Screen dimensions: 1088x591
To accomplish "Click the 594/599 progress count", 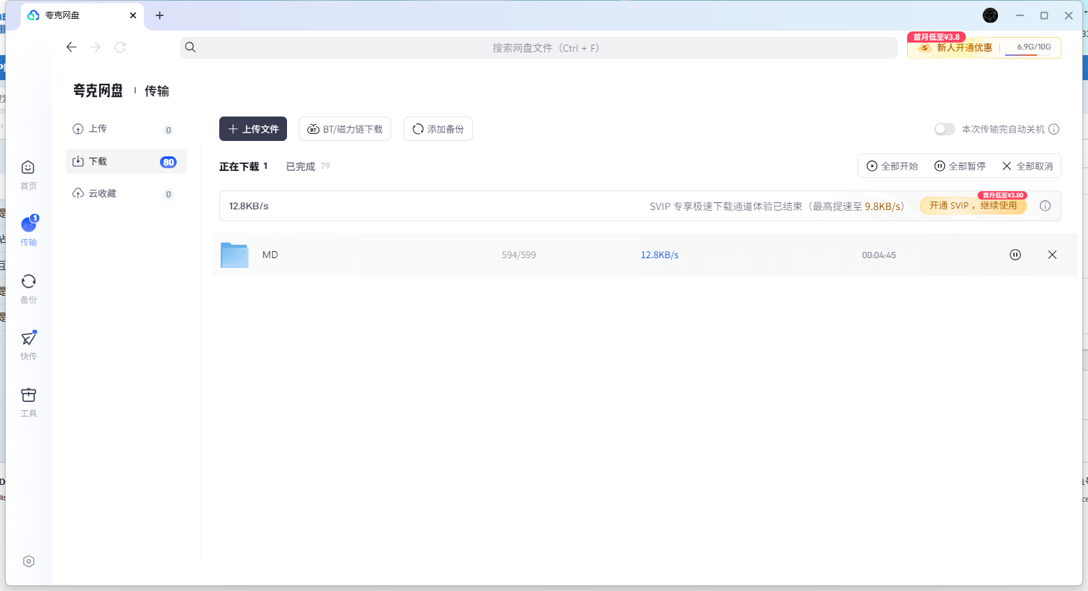I will click(x=519, y=255).
